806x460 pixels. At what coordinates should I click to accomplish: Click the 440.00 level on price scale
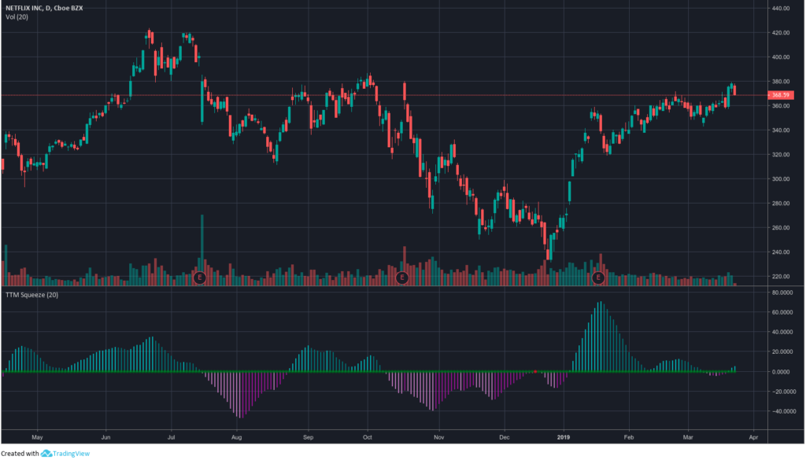pyautogui.click(x=781, y=9)
